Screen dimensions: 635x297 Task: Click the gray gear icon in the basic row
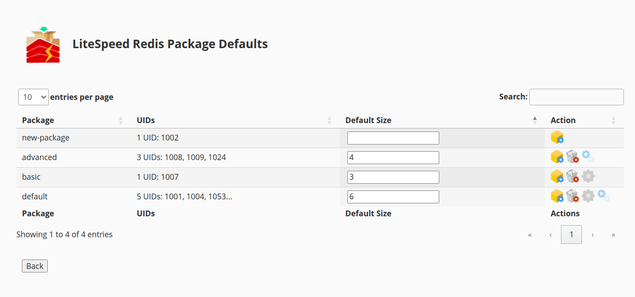[588, 176]
